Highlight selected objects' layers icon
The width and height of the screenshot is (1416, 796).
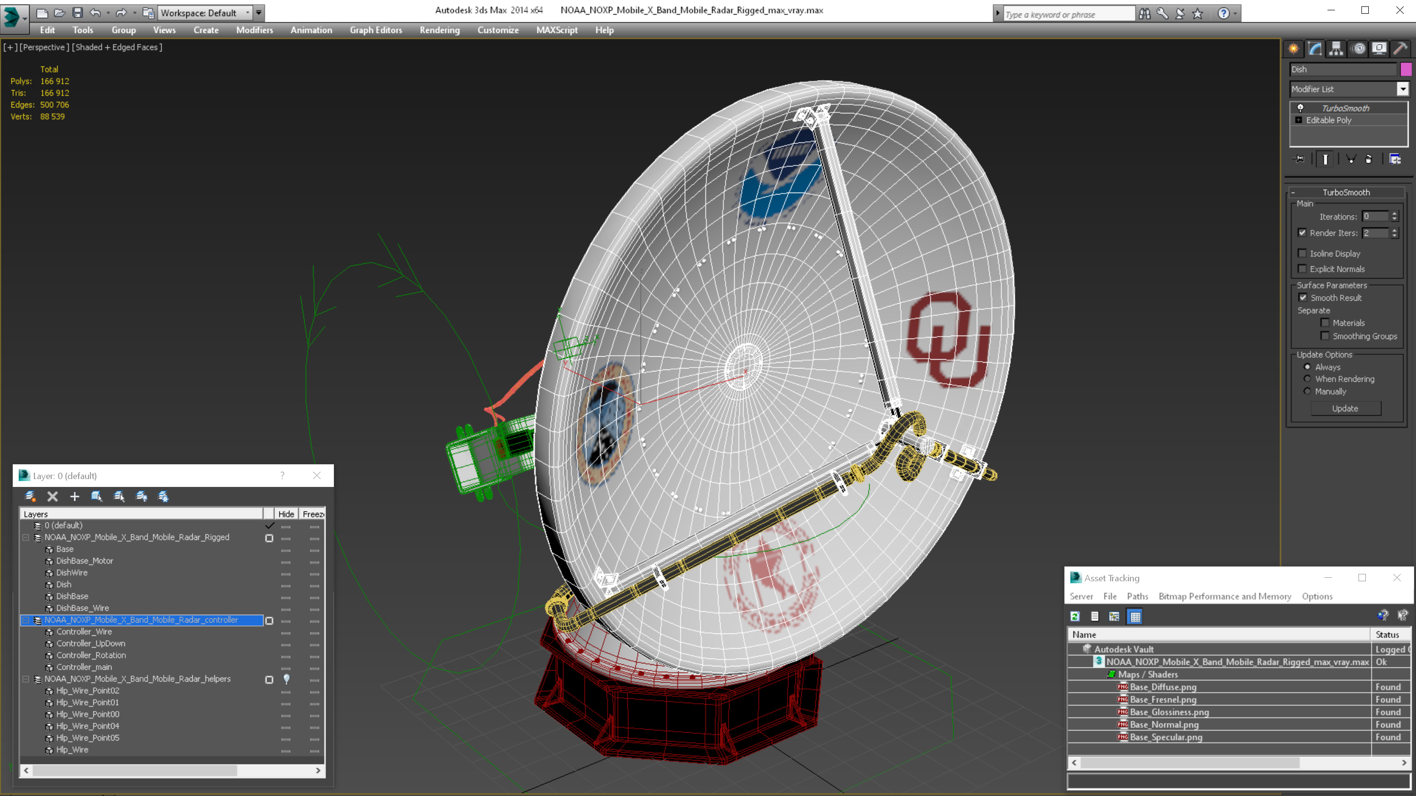118,497
